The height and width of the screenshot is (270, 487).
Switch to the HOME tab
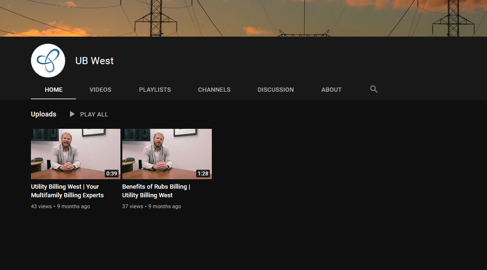click(53, 89)
